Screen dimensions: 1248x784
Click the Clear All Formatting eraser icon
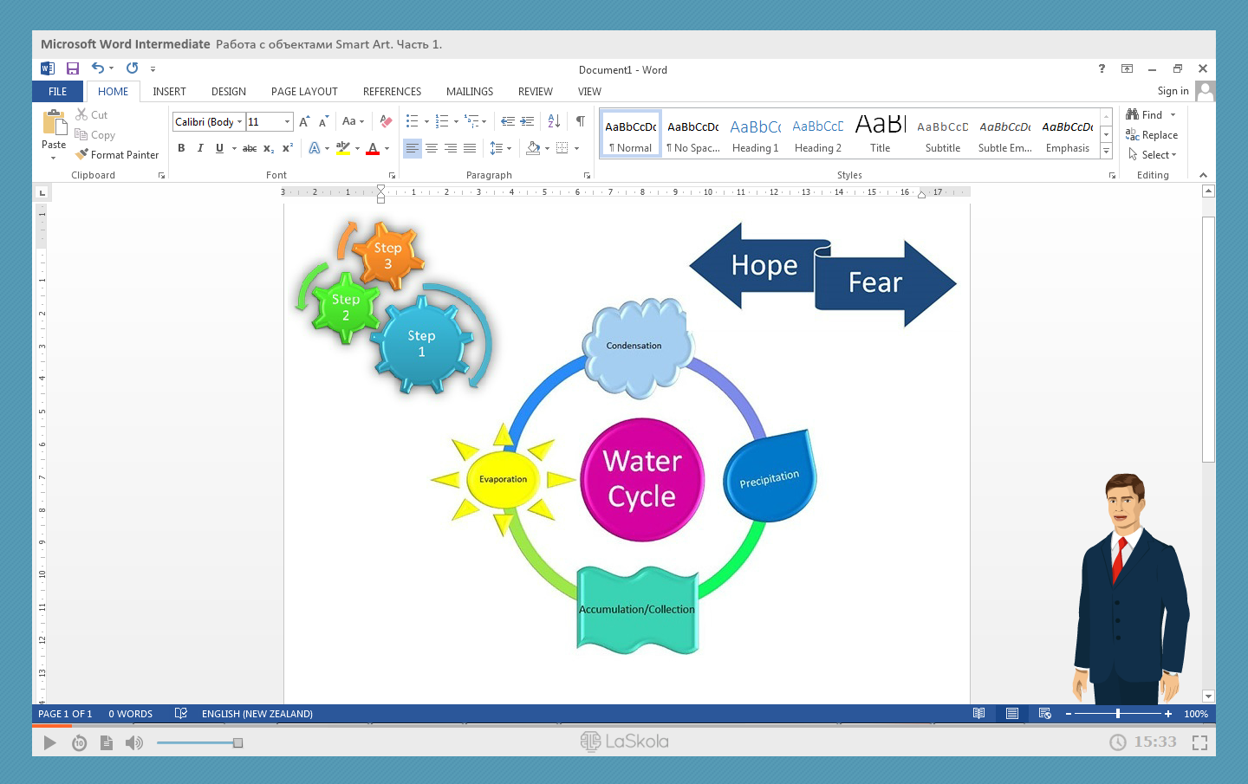386,121
